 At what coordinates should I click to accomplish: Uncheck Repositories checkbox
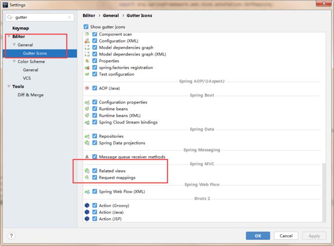pyautogui.click(x=95, y=136)
